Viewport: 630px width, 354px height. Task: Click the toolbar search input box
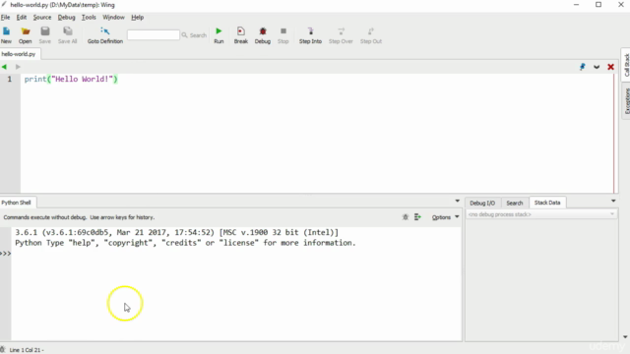(x=154, y=35)
